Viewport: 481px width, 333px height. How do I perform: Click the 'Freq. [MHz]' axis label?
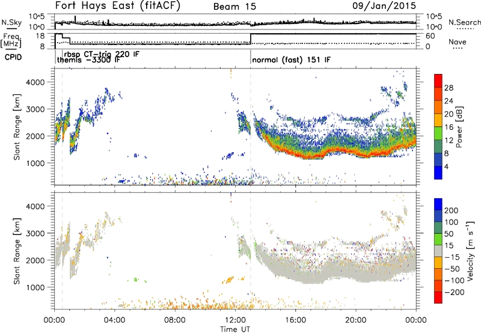point(11,40)
